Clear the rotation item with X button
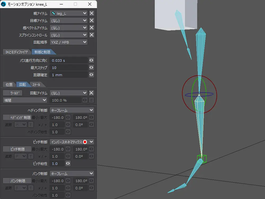265x199 pixels. pos(91,93)
